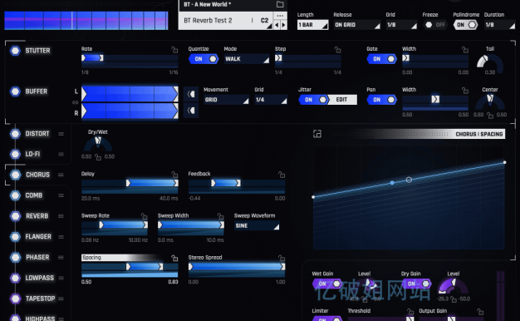The height and width of the screenshot is (321, 520).
Task: Toggle the Sweep Width lock icon
Action: 220,216
